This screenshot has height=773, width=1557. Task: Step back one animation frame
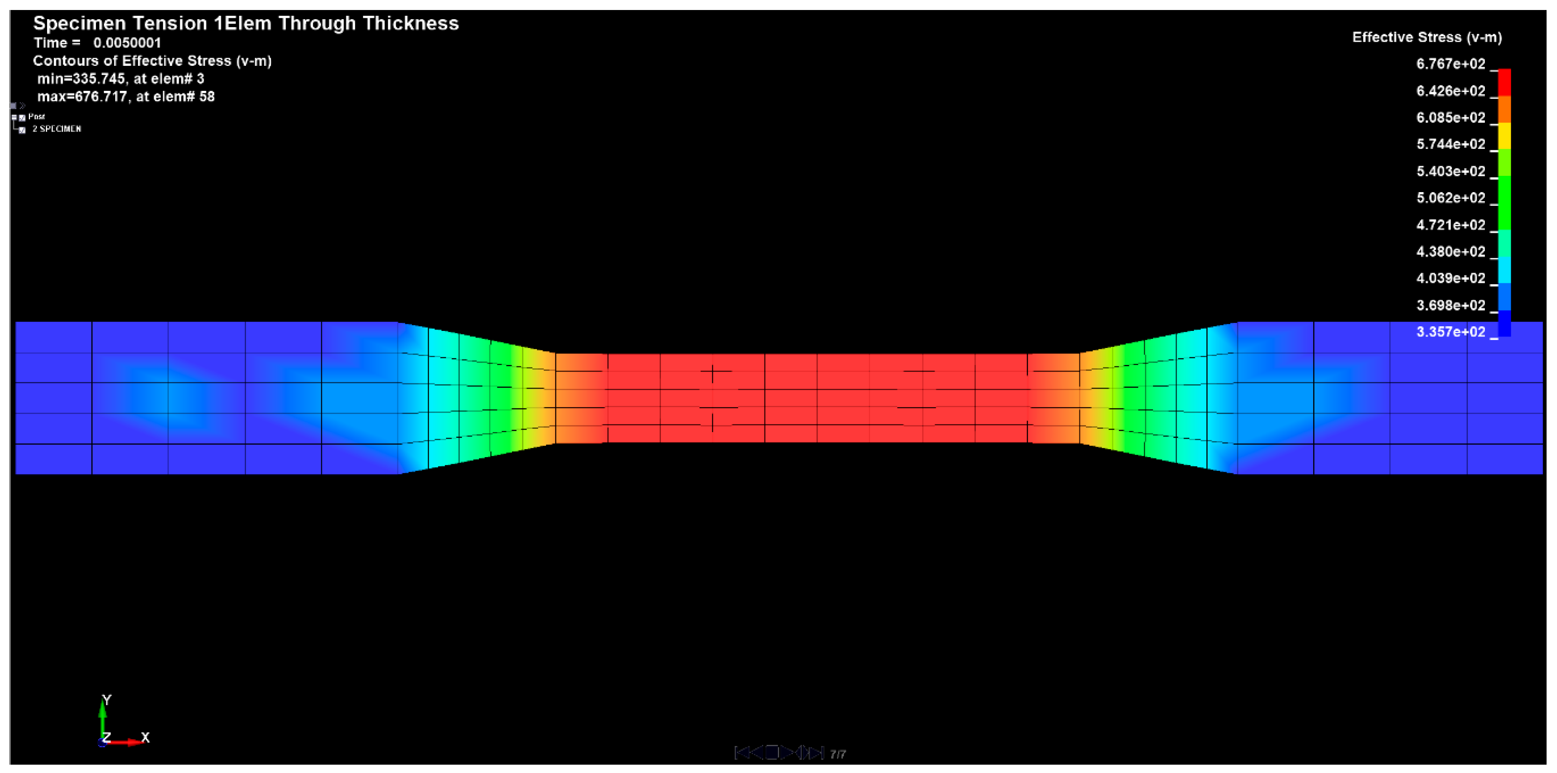click(x=798, y=753)
